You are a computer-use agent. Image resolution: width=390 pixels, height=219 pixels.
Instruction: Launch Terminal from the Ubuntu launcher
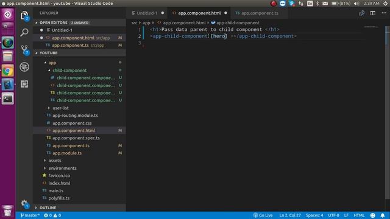point(8,99)
